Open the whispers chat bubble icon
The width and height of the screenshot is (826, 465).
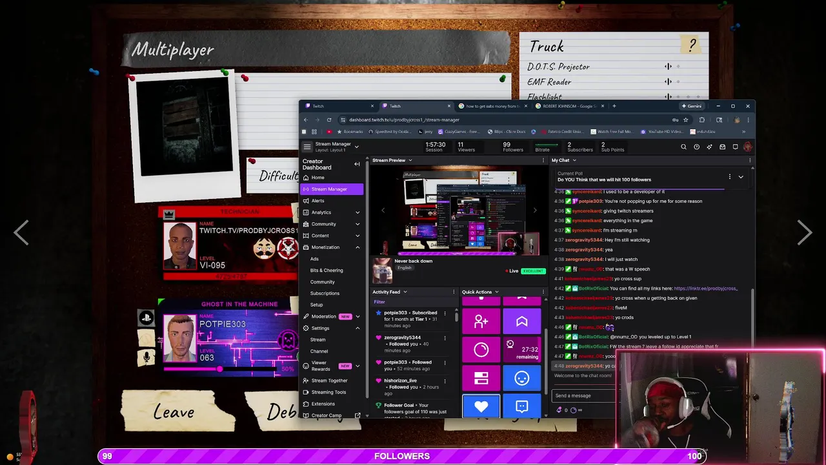735,147
